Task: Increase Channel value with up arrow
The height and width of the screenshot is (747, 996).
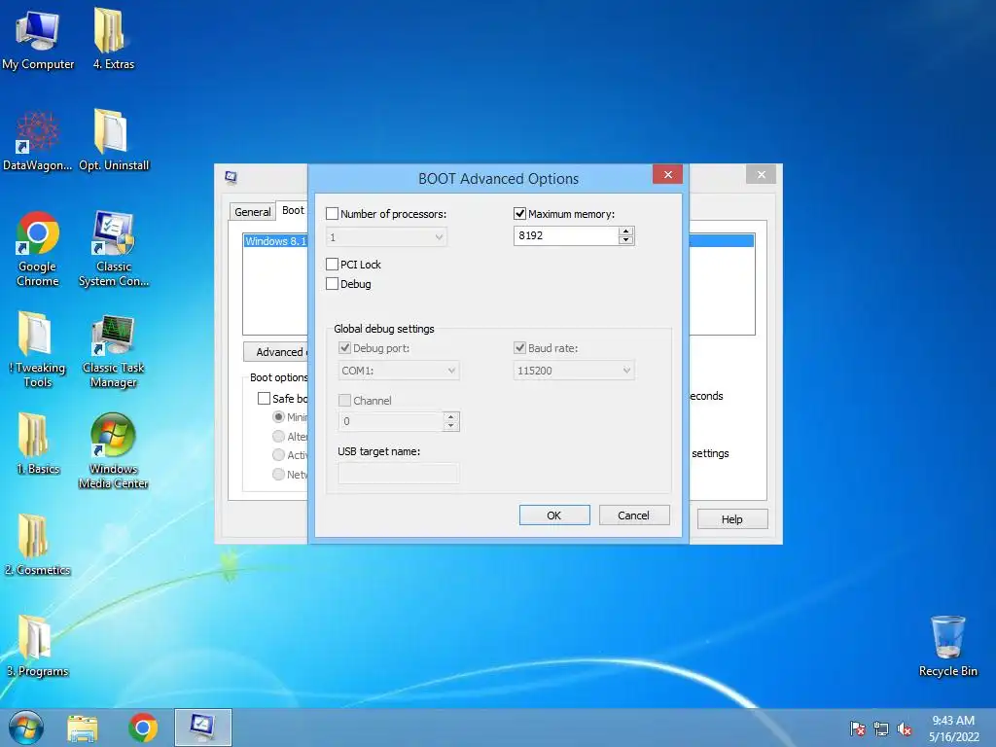Action: click(x=451, y=416)
